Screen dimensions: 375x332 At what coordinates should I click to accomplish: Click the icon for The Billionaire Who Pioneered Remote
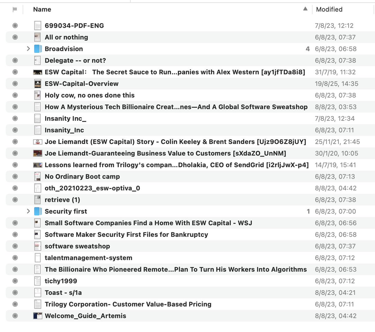(x=37, y=269)
